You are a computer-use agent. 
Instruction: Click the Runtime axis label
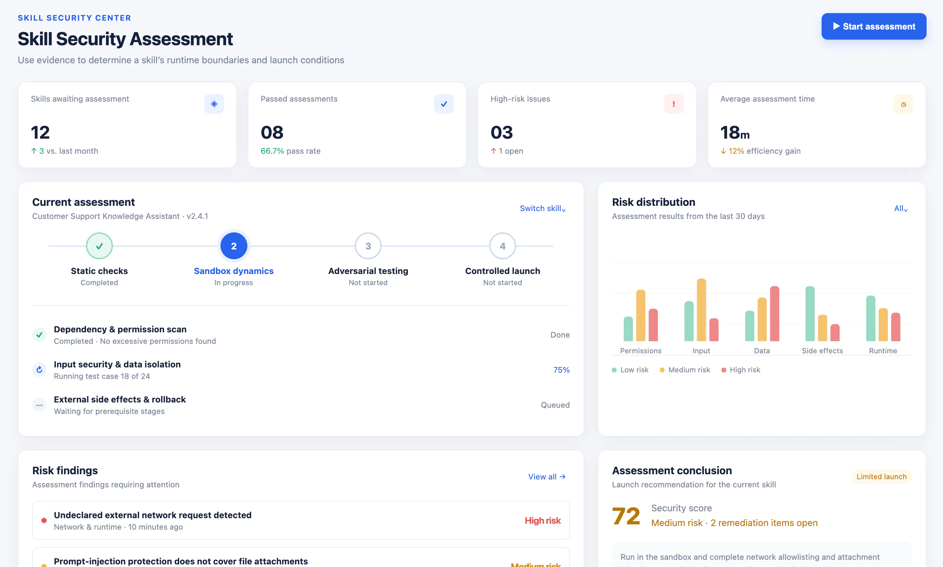[x=883, y=351]
